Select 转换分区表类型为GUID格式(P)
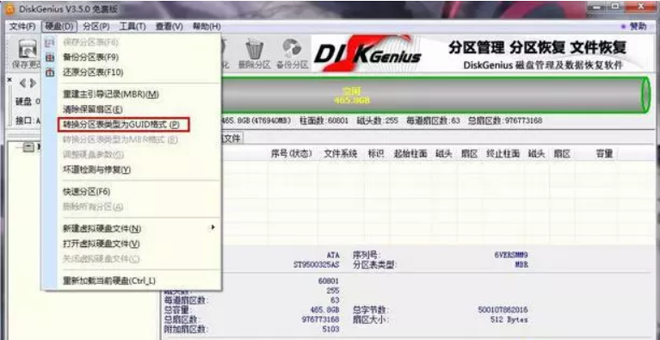Viewport: 660px width, 340px height. (124, 125)
